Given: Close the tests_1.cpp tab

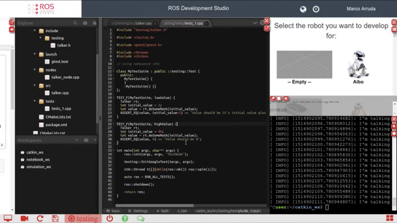Looking at the screenshot, I should pyautogui.click(x=207, y=24).
